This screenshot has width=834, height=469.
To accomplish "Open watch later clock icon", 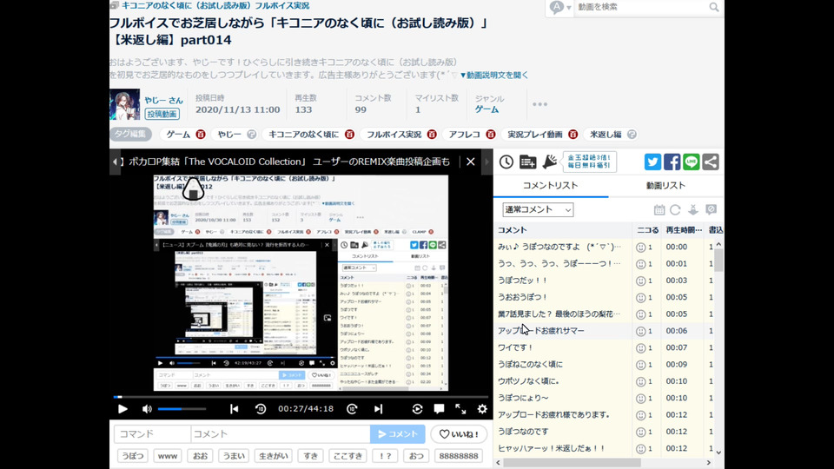I will point(506,162).
